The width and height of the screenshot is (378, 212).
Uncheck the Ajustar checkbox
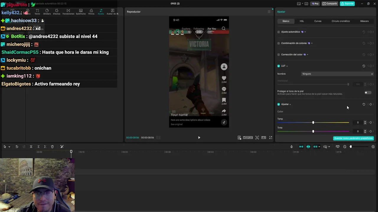(x=278, y=104)
